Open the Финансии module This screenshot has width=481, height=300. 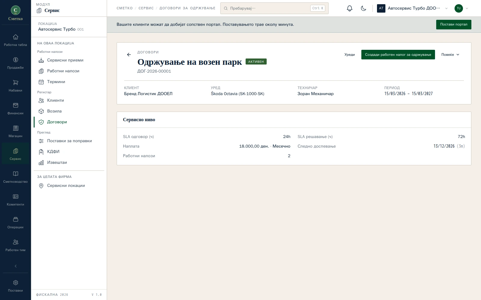tap(15, 109)
